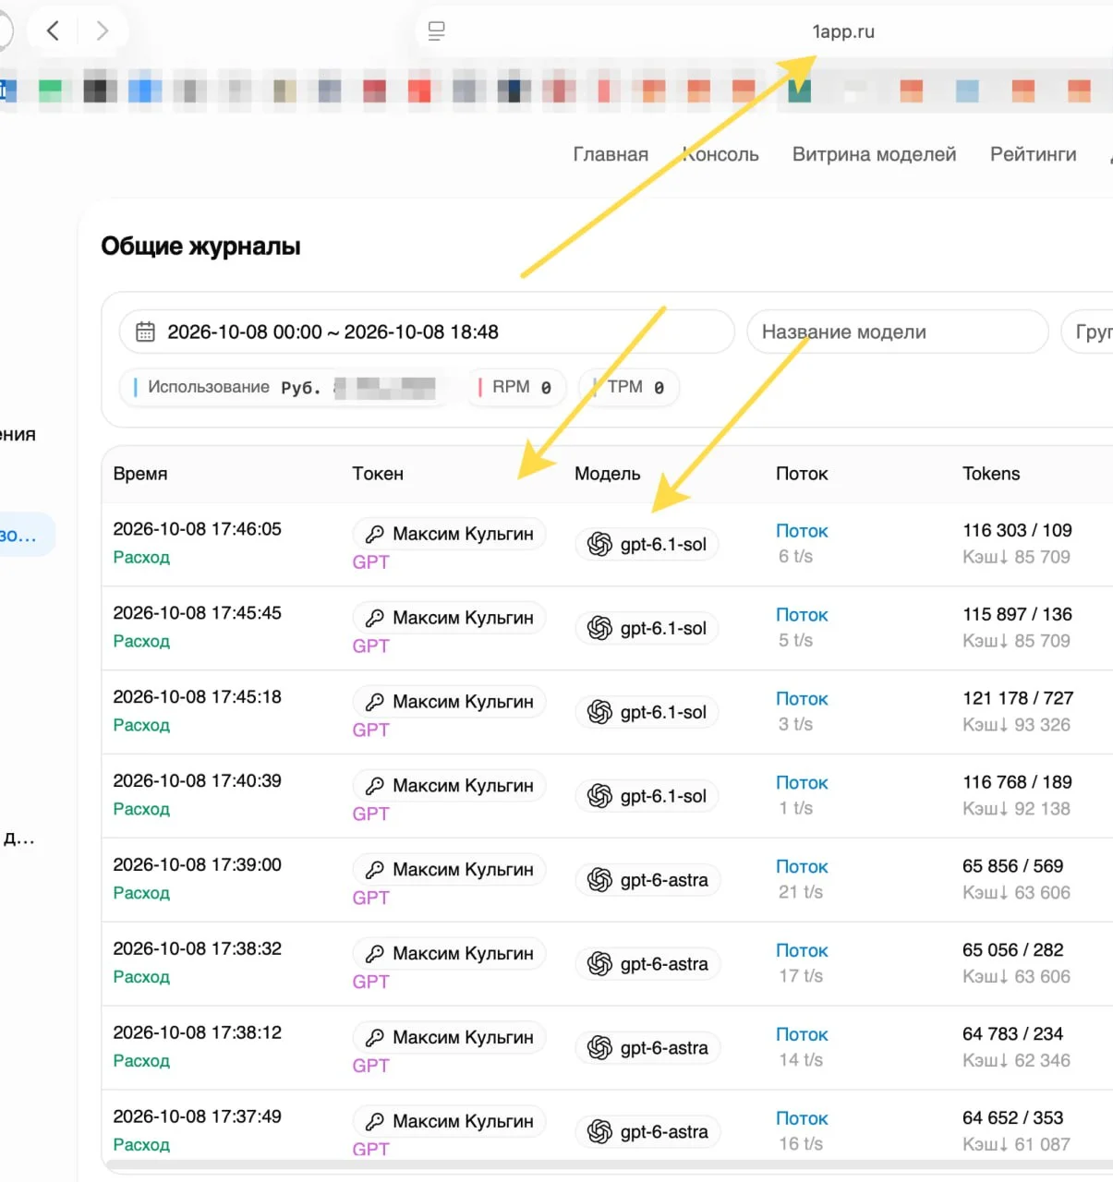Viewport: 1113px width, 1182px height.
Task: Click the OpenAI logo in the 17:45:45 row
Action: click(599, 629)
